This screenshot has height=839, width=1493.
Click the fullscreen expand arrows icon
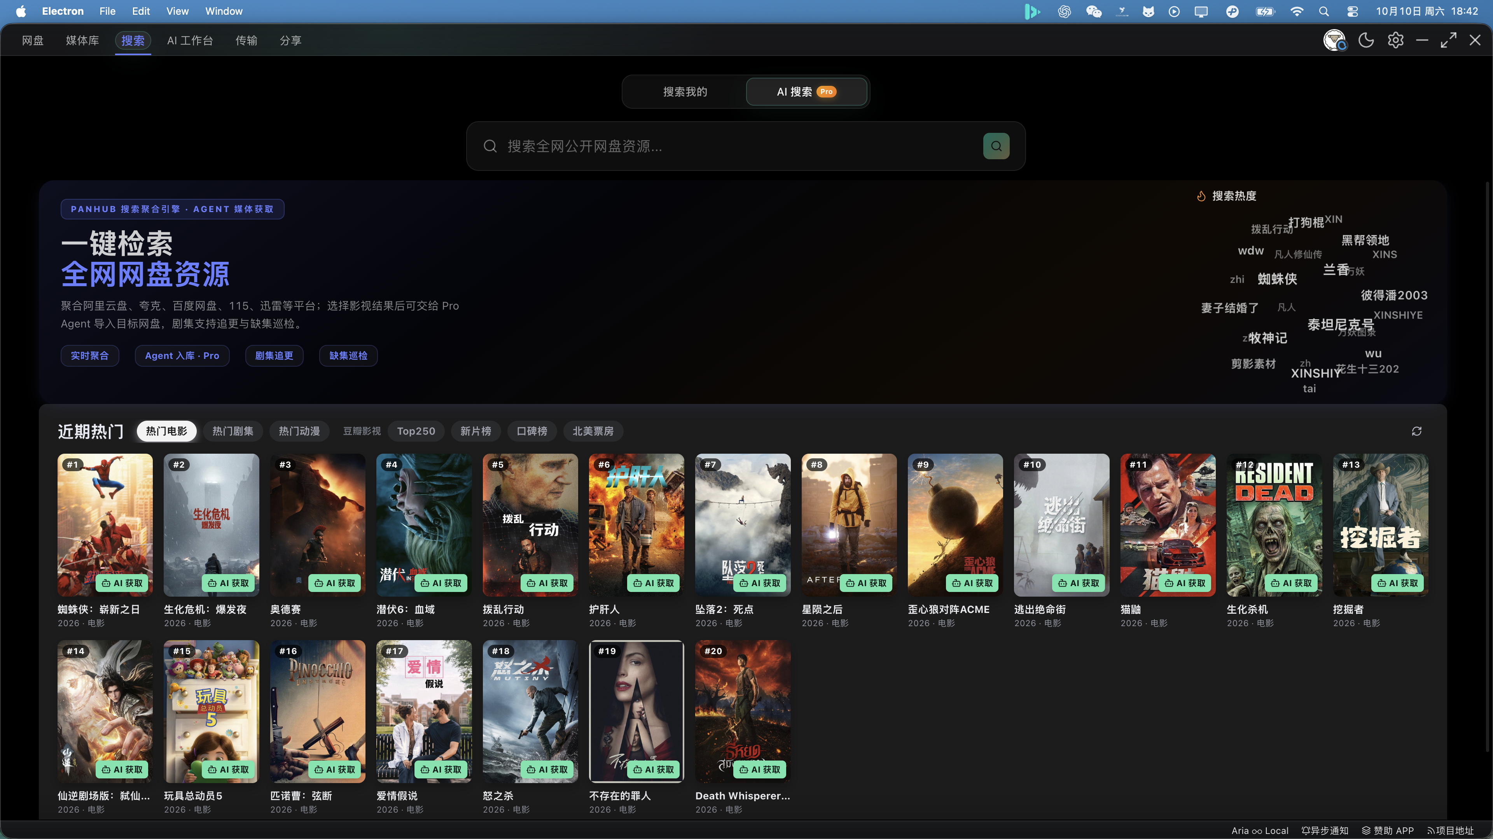click(1448, 40)
